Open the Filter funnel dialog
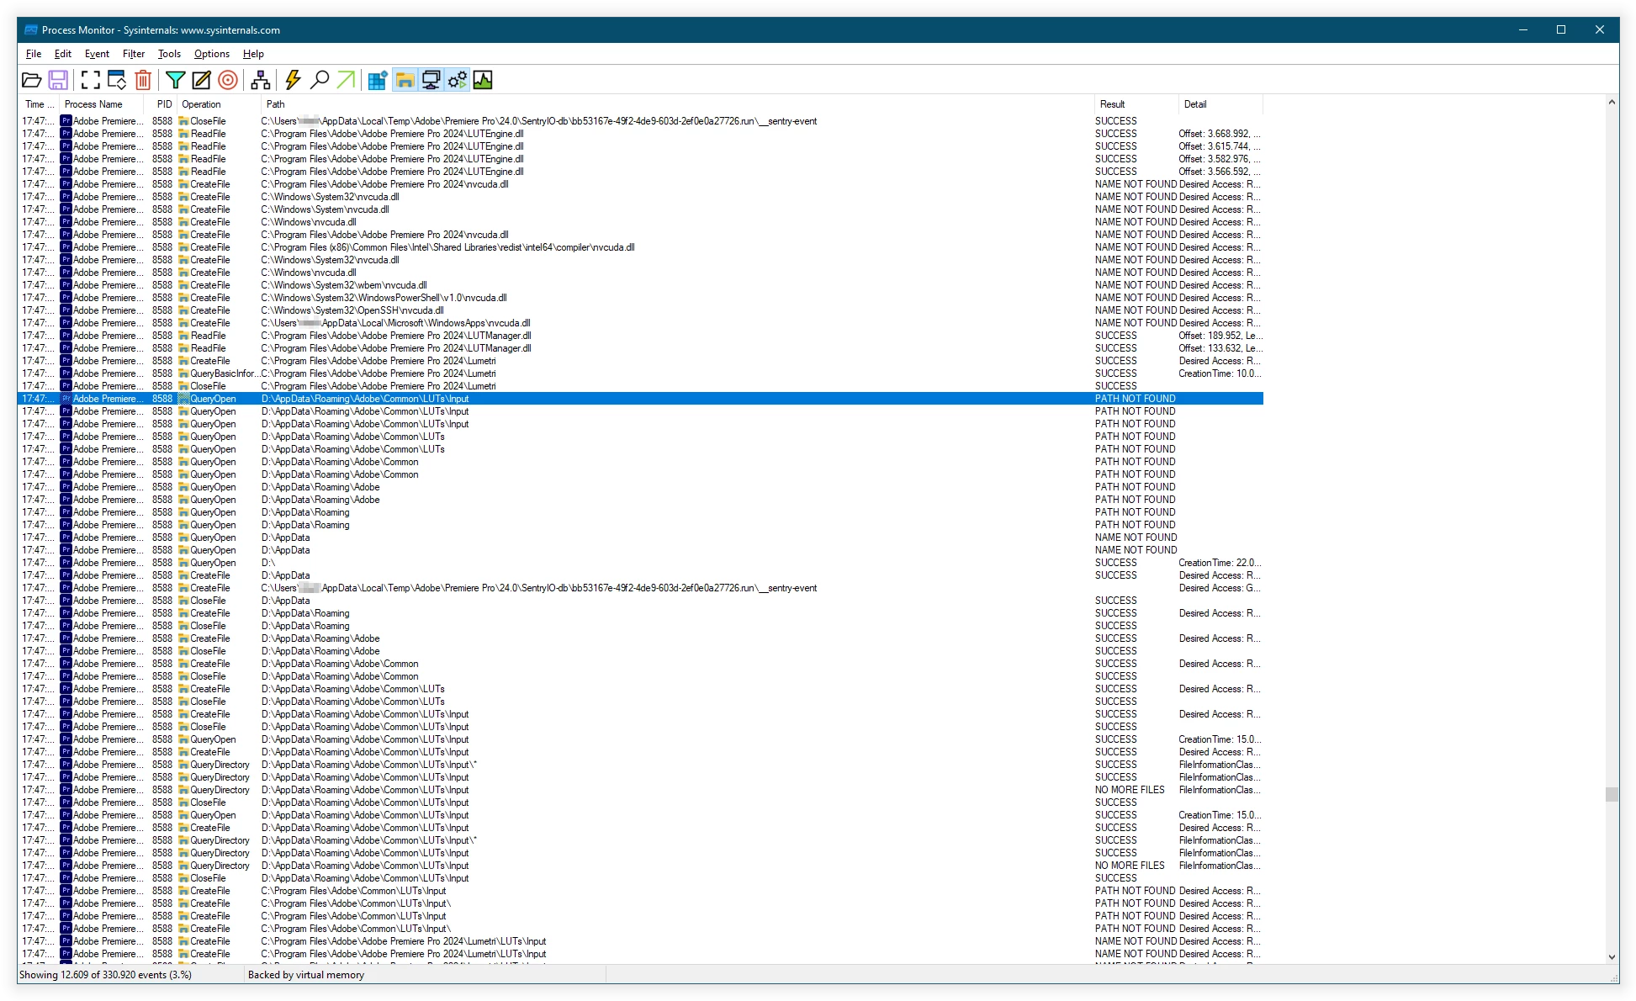1636x1001 pixels. coord(175,80)
